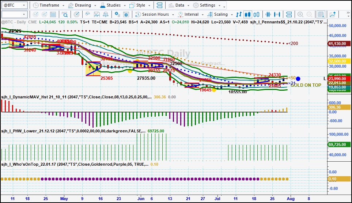Toggle filled candlestick chart style
The image size is (352, 203).
(x=247, y=14)
